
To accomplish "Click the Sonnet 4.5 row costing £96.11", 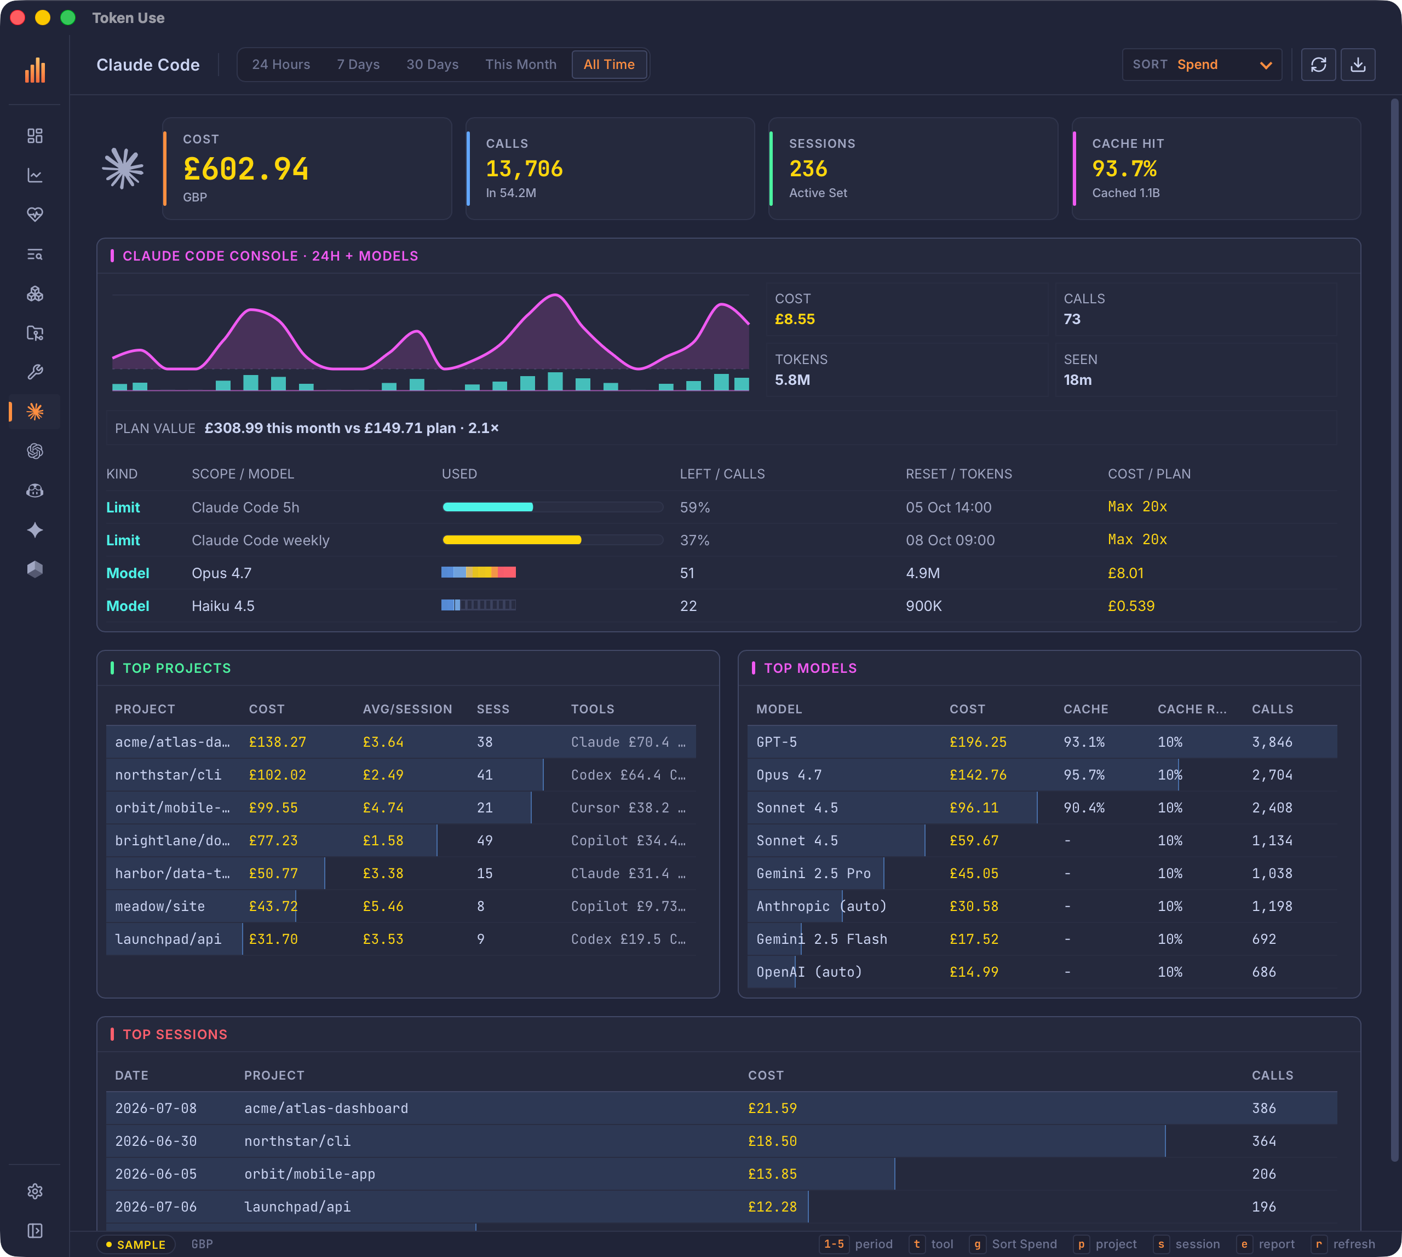I will (x=1042, y=808).
